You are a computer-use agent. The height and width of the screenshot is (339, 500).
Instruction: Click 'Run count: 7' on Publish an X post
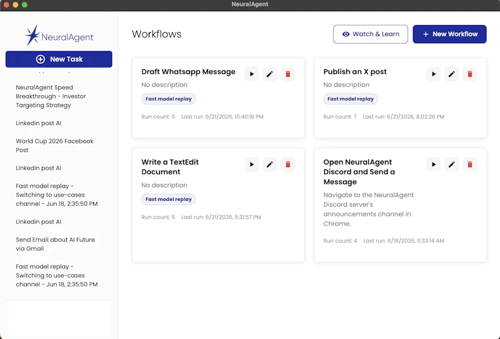pos(340,117)
